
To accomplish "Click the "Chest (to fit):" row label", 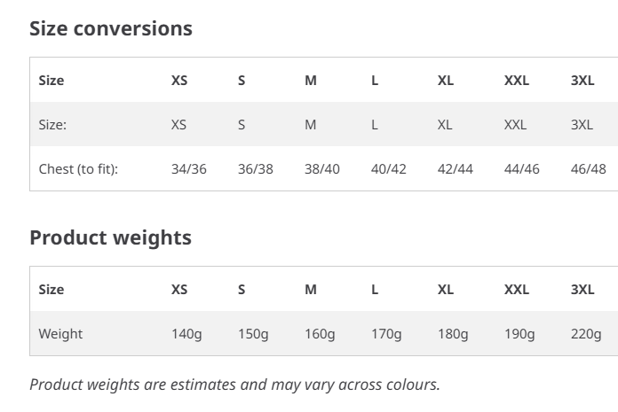I will [78, 168].
